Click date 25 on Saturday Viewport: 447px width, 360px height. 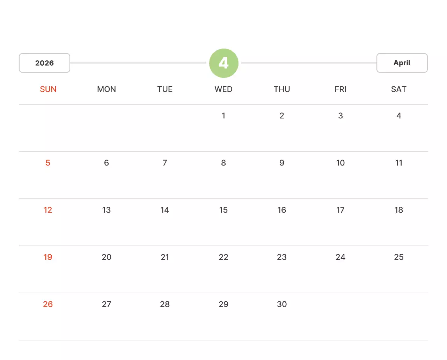[398, 257]
